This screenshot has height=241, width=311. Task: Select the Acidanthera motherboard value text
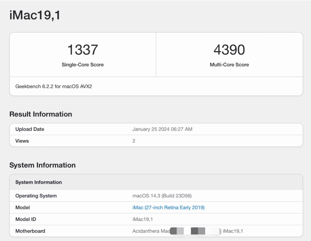pos(188,231)
